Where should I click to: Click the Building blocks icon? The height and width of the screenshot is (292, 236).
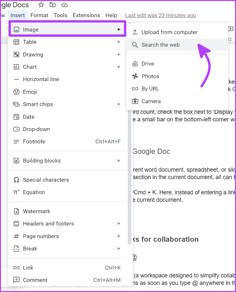17,161
